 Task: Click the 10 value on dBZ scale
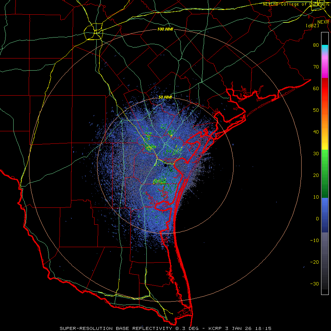click(316, 197)
